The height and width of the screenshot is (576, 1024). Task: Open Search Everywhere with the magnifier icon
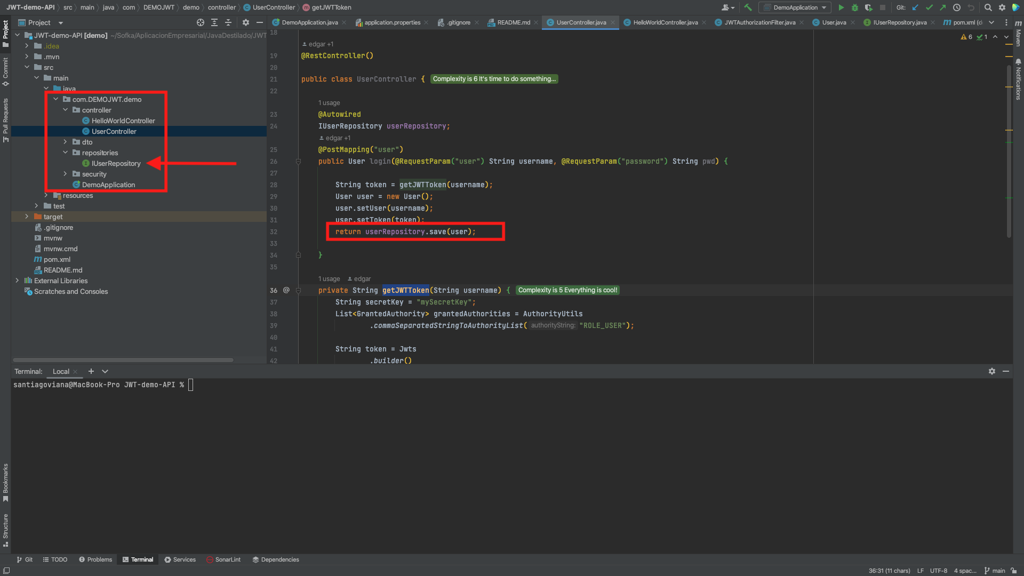(x=988, y=7)
